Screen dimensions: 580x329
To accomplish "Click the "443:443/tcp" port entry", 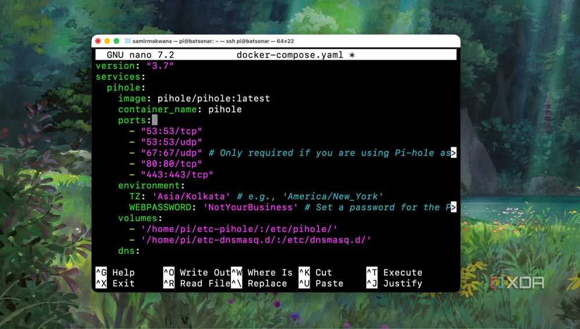I will pyautogui.click(x=177, y=175).
